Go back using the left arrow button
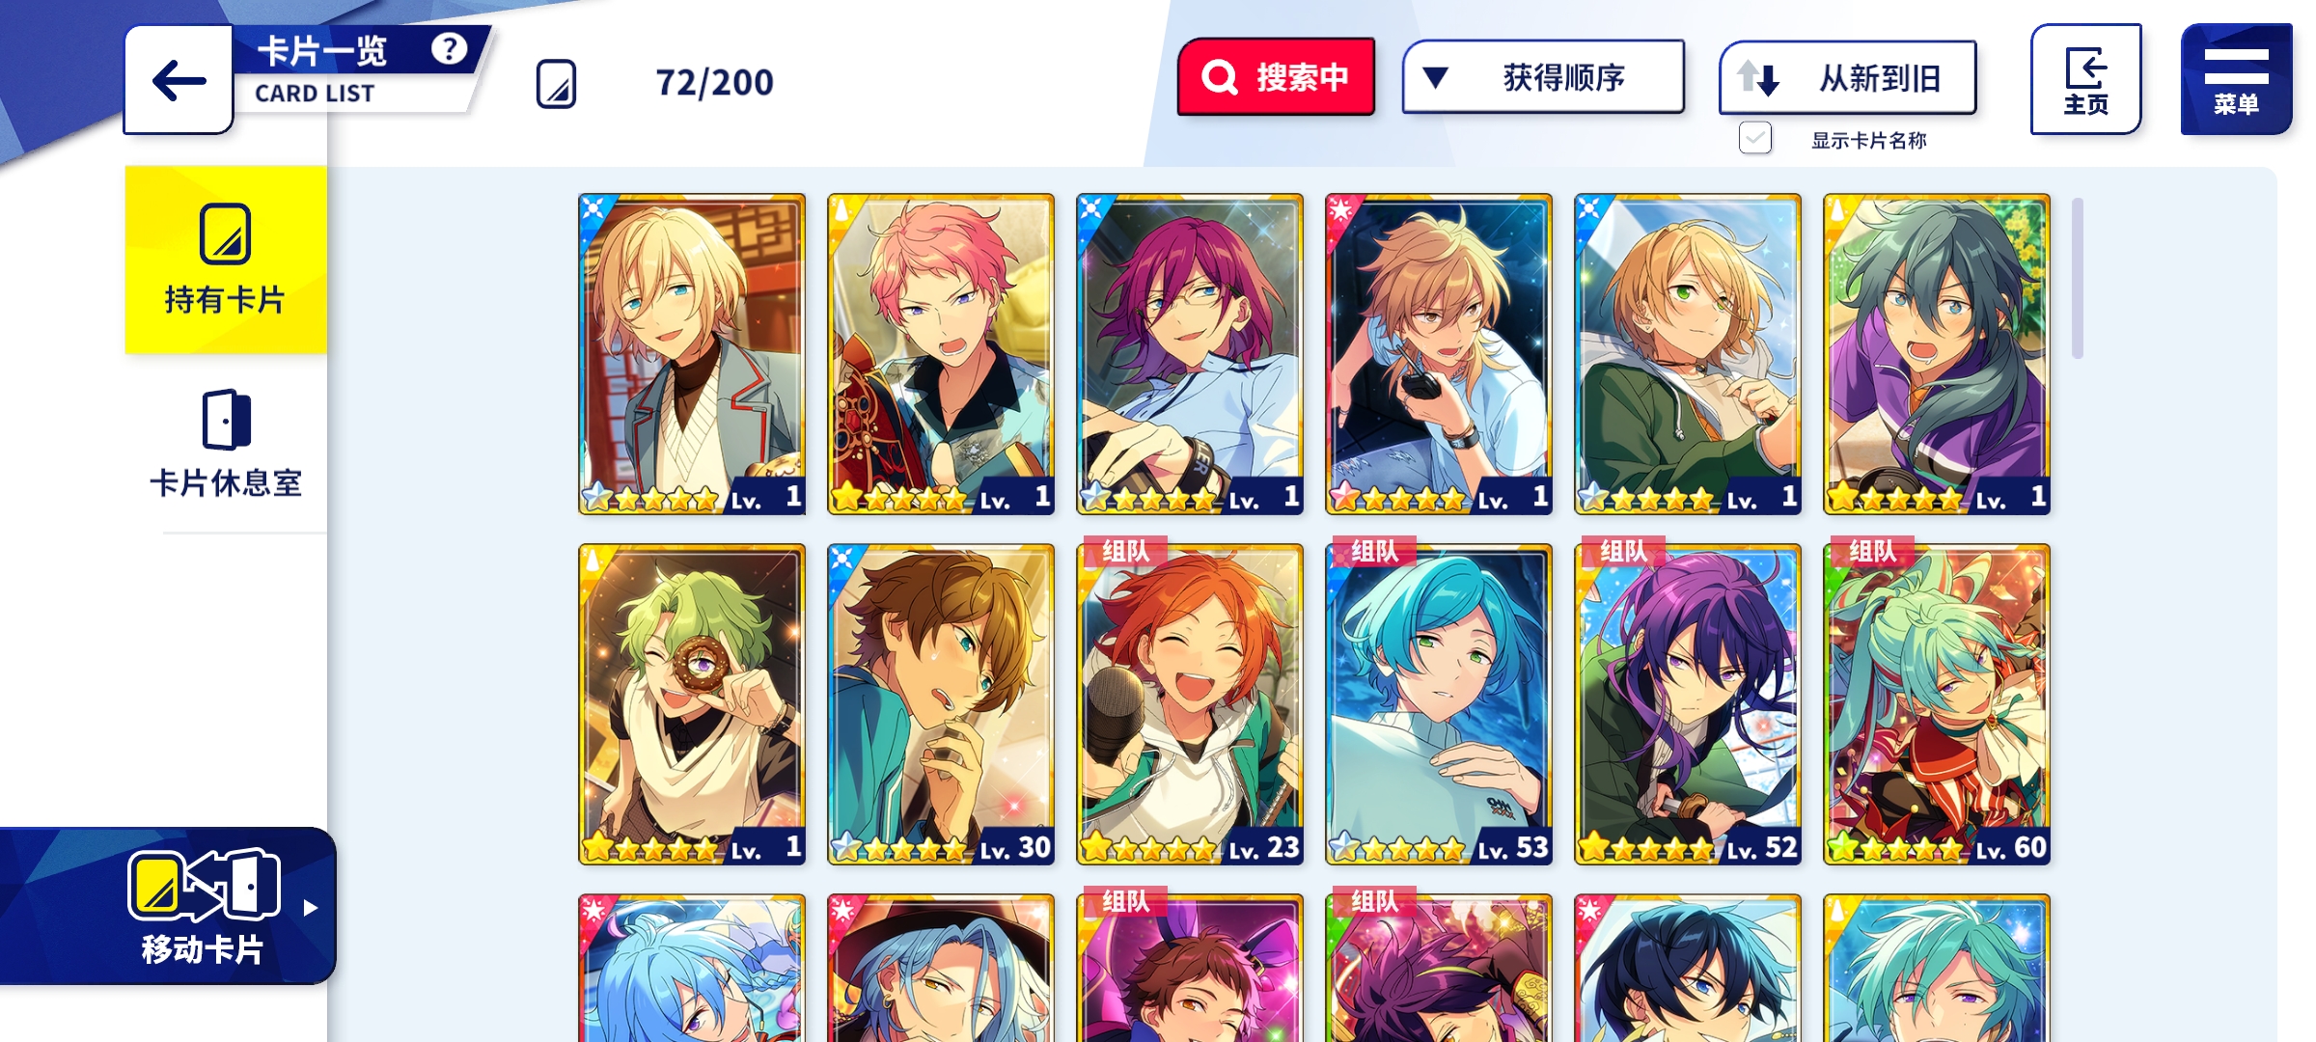Screen dimensions: 2316x1042 click(179, 80)
